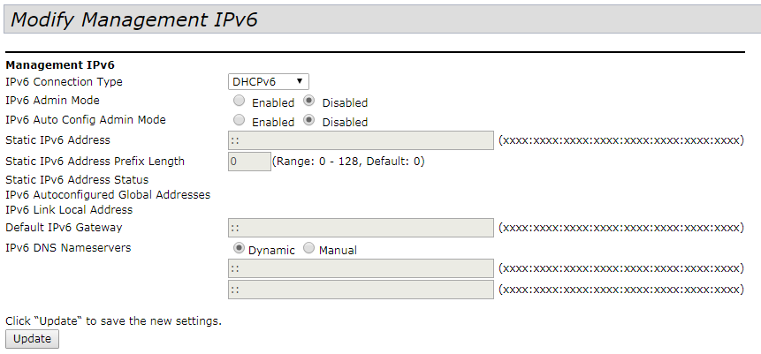This screenshot has height=354, width=761.
Task: Select the first IPv6 DNS nameserver field
Action: click(x=361, y=268)
